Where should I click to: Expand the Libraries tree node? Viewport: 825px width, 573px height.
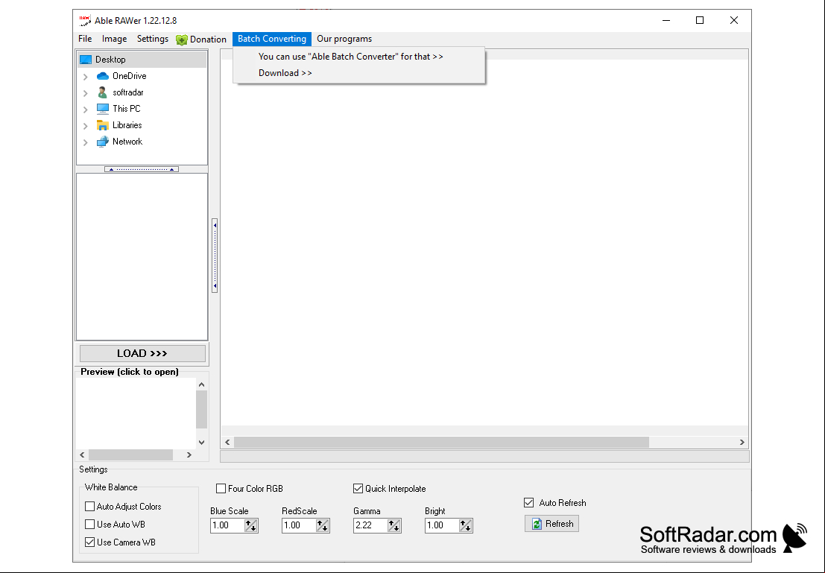tap(85, 126)
